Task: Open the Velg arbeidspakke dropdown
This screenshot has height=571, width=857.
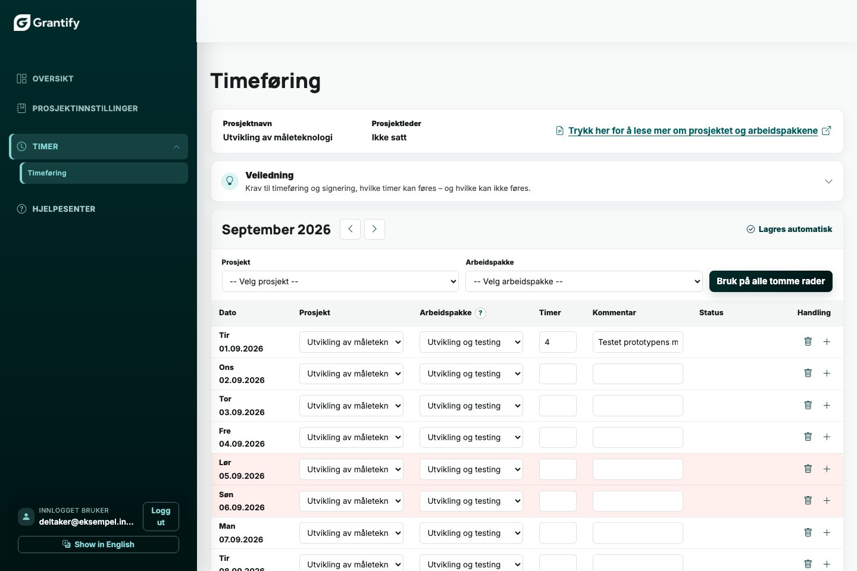Action: pyautogui.click(x=584, y=281)
